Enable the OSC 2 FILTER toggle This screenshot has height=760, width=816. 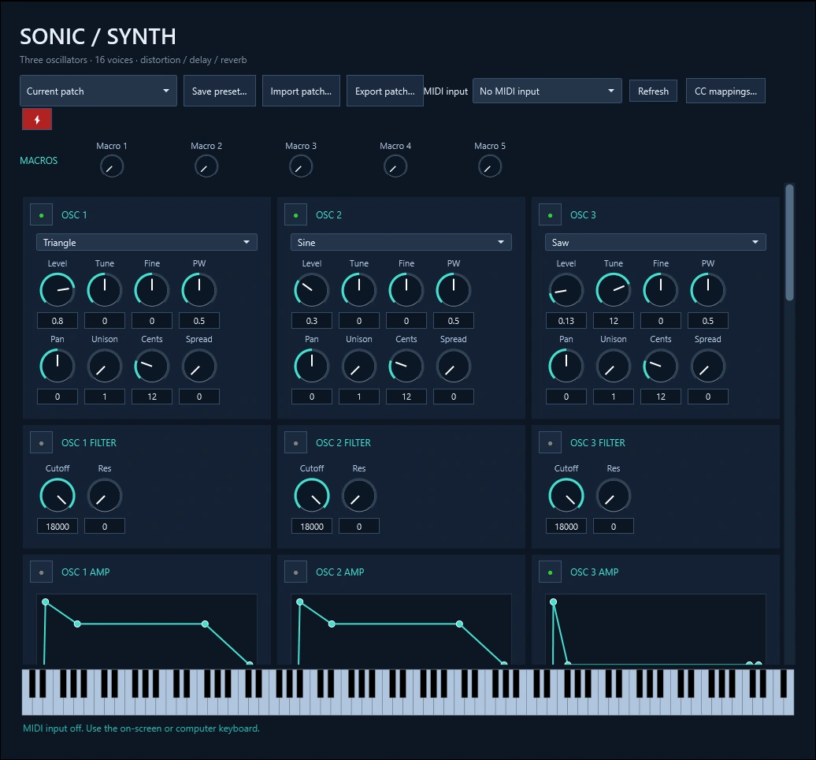click(295, 443)
